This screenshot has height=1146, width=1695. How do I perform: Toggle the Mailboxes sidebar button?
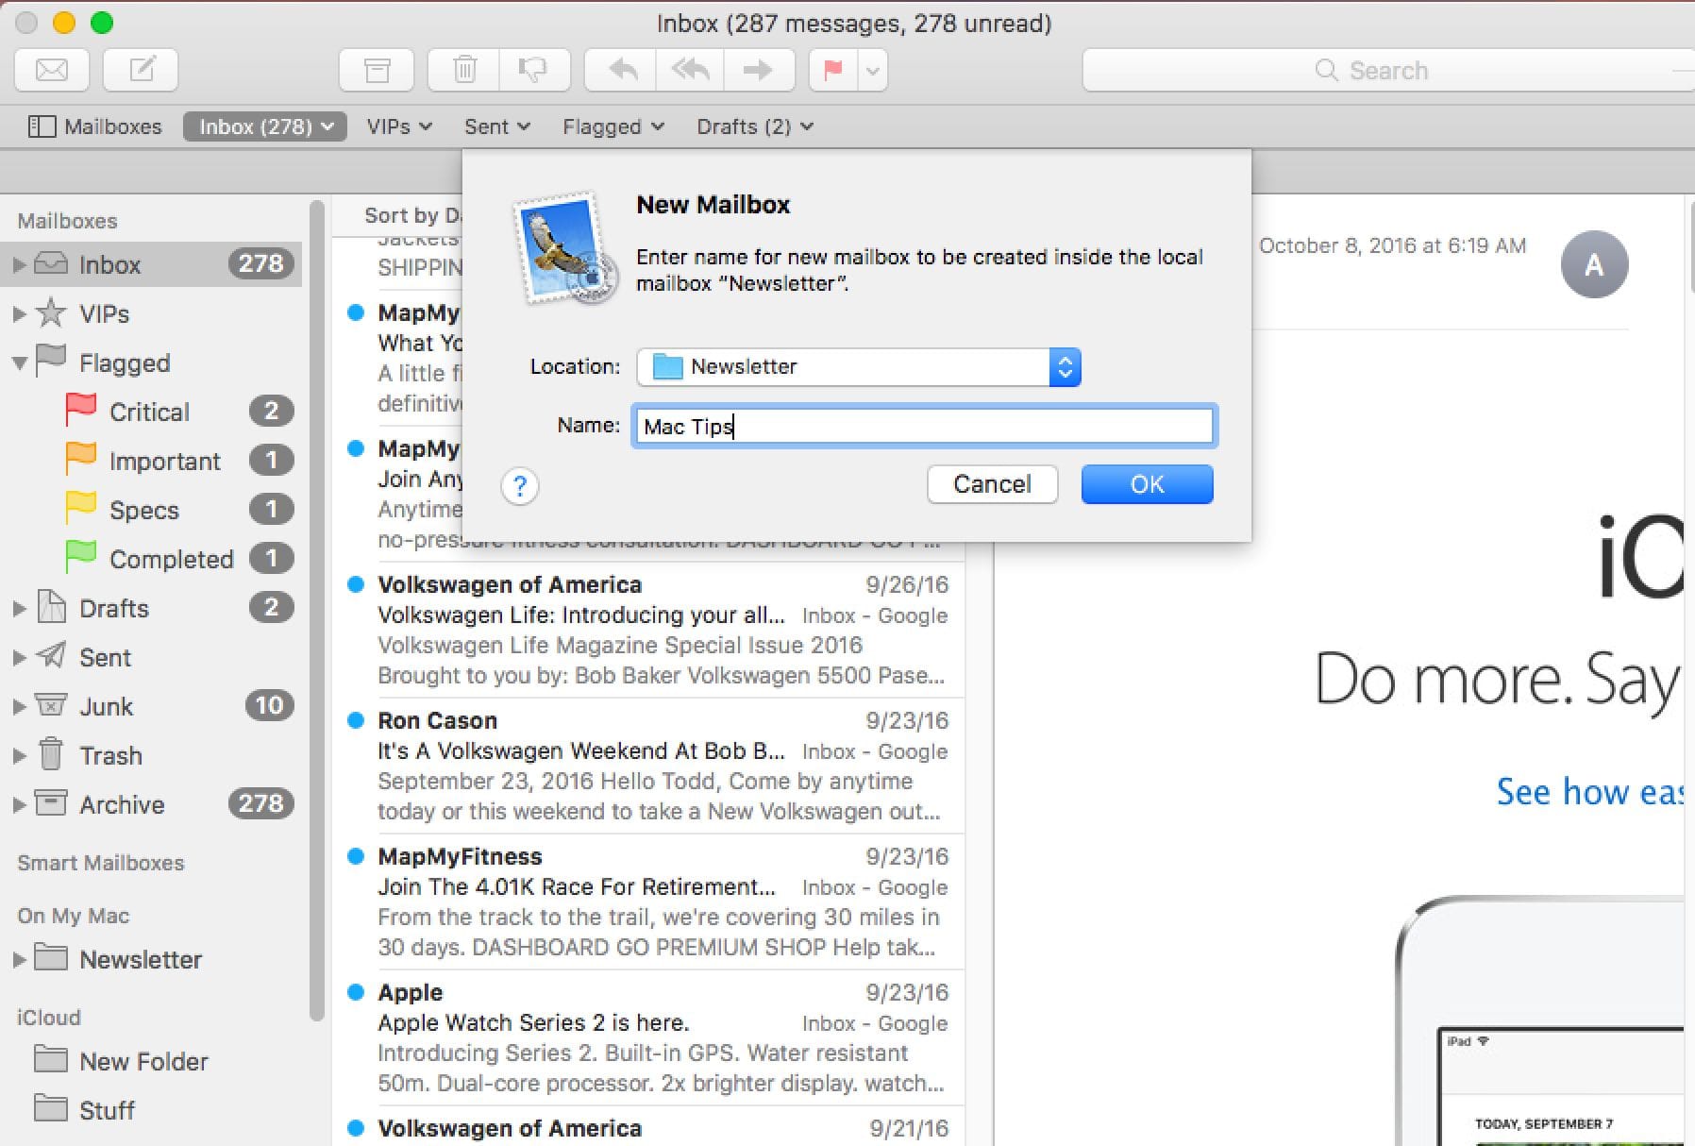94,126
